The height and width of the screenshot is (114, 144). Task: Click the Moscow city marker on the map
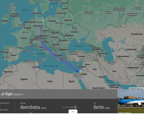pyautogui.click(x=85, y=13)
